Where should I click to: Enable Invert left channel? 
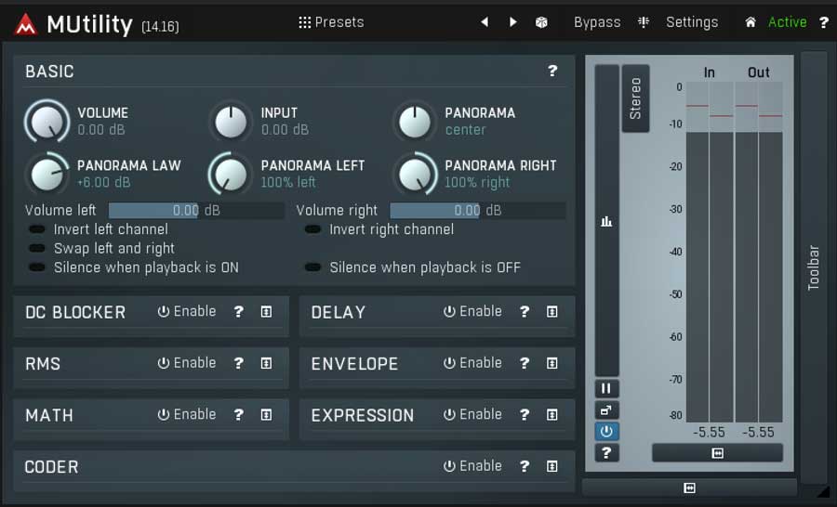pos(37,229)
